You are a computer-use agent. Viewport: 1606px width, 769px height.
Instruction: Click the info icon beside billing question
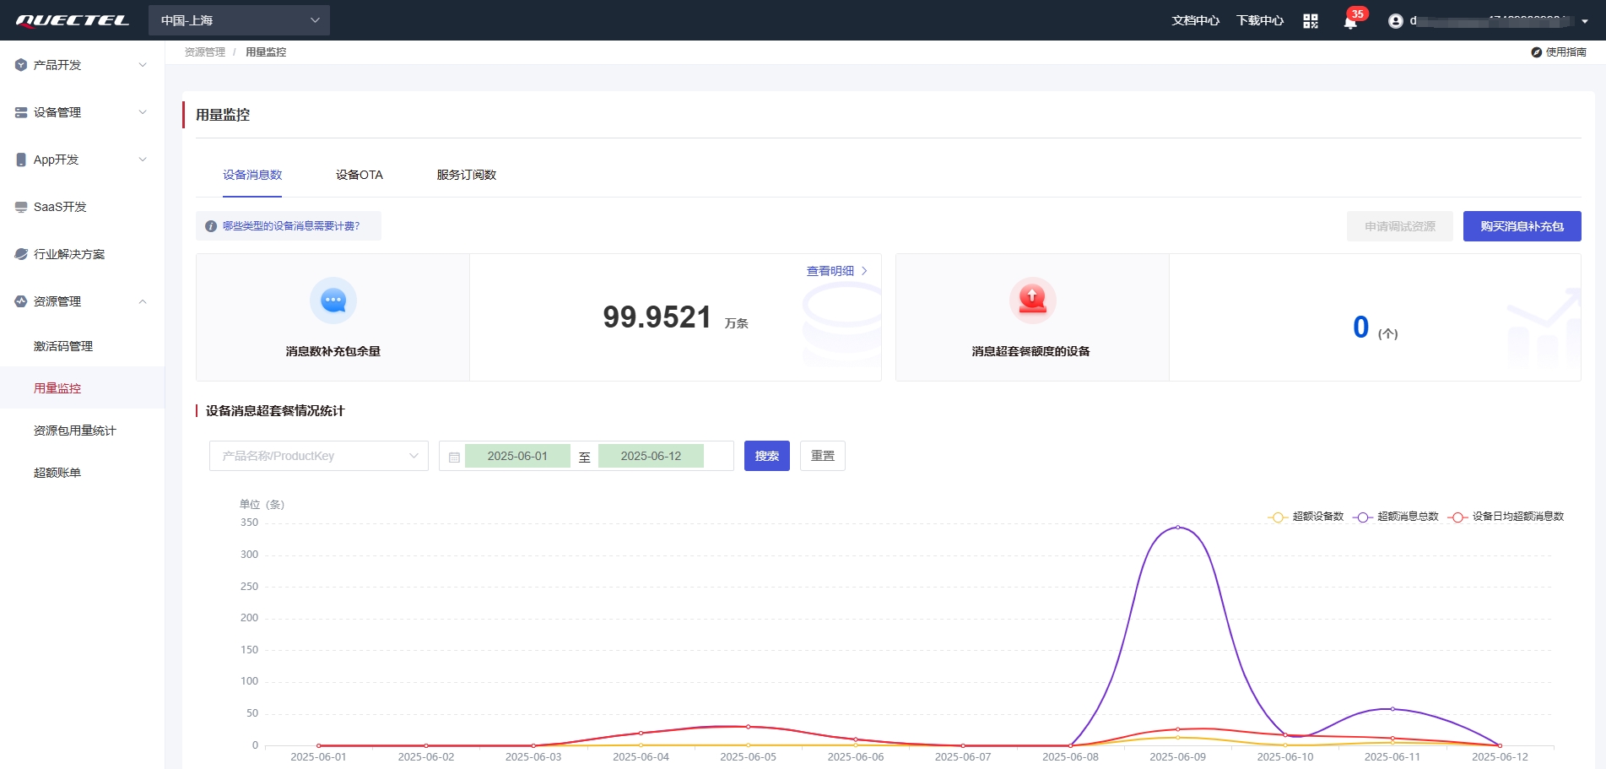coord(211,226)
